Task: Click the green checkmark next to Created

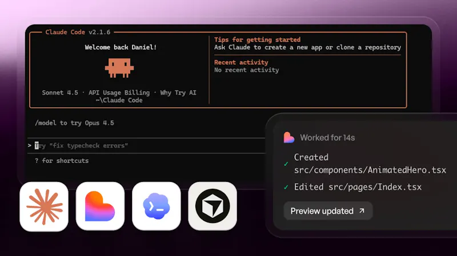Action: pos(286,164)
